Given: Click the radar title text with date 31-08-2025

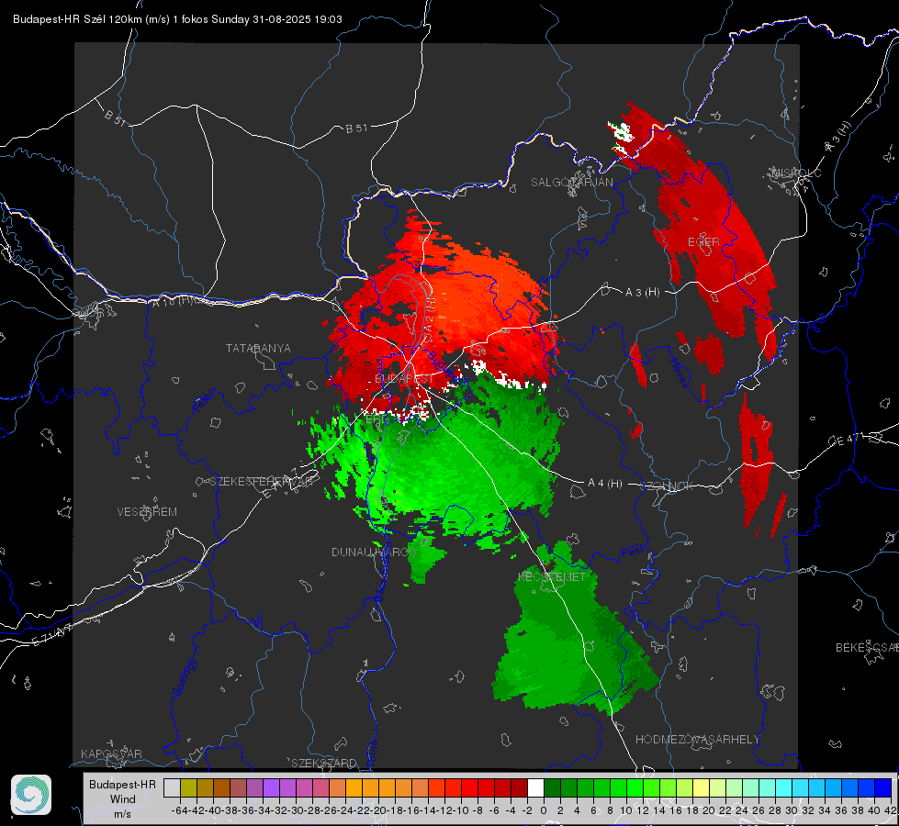Looking at the screenshot, I should tap(177, 19).
